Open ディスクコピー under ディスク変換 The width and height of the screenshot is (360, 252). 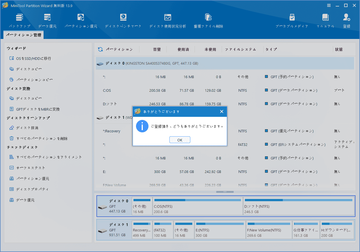[26, 98]
